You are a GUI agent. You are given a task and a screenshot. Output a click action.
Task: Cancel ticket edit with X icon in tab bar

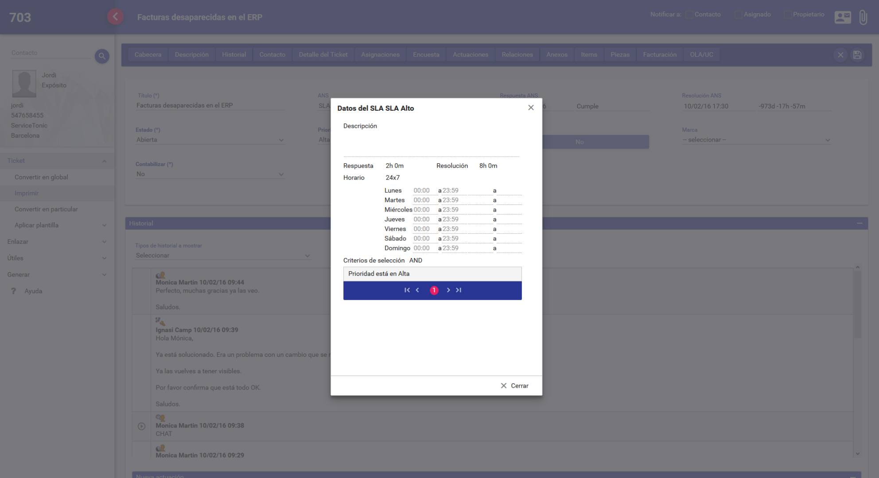click(840, 55)
